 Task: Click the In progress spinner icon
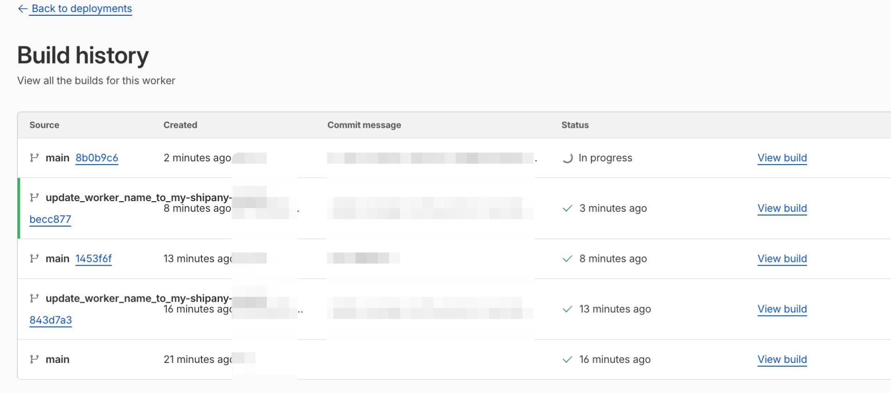tap(567, 158)
